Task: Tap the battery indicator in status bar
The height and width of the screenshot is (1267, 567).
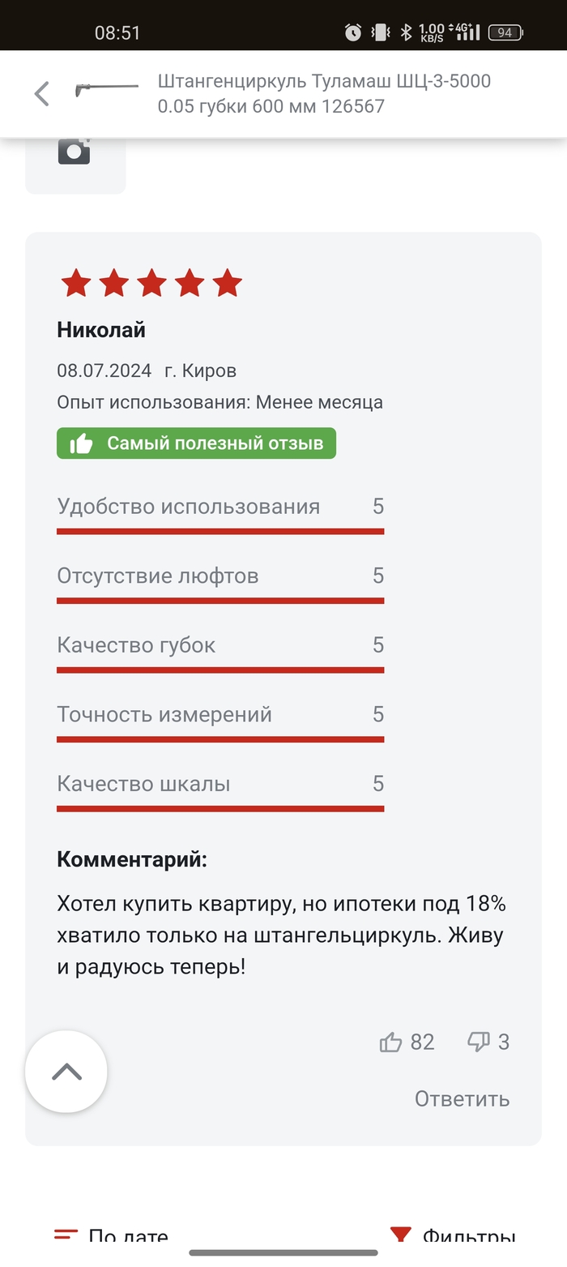Action: point(505,32)
